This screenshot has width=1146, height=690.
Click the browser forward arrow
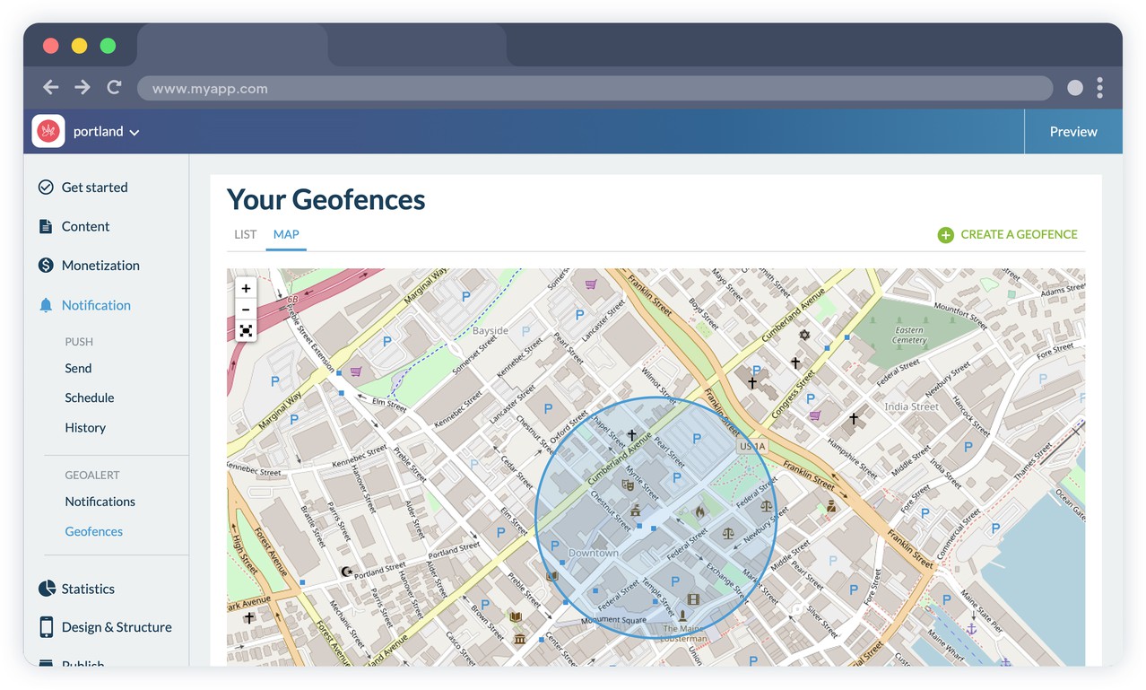(82, 88)
